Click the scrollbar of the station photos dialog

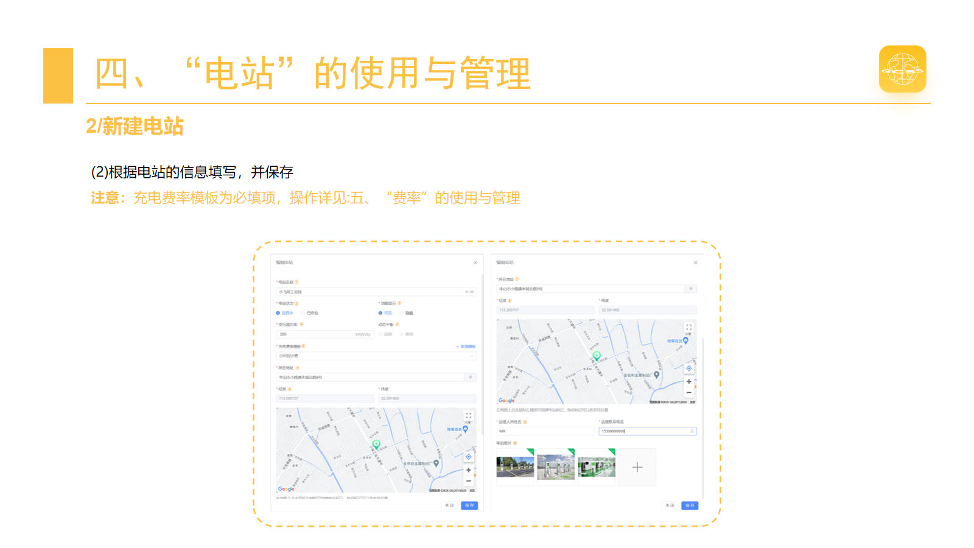(702, 418)
